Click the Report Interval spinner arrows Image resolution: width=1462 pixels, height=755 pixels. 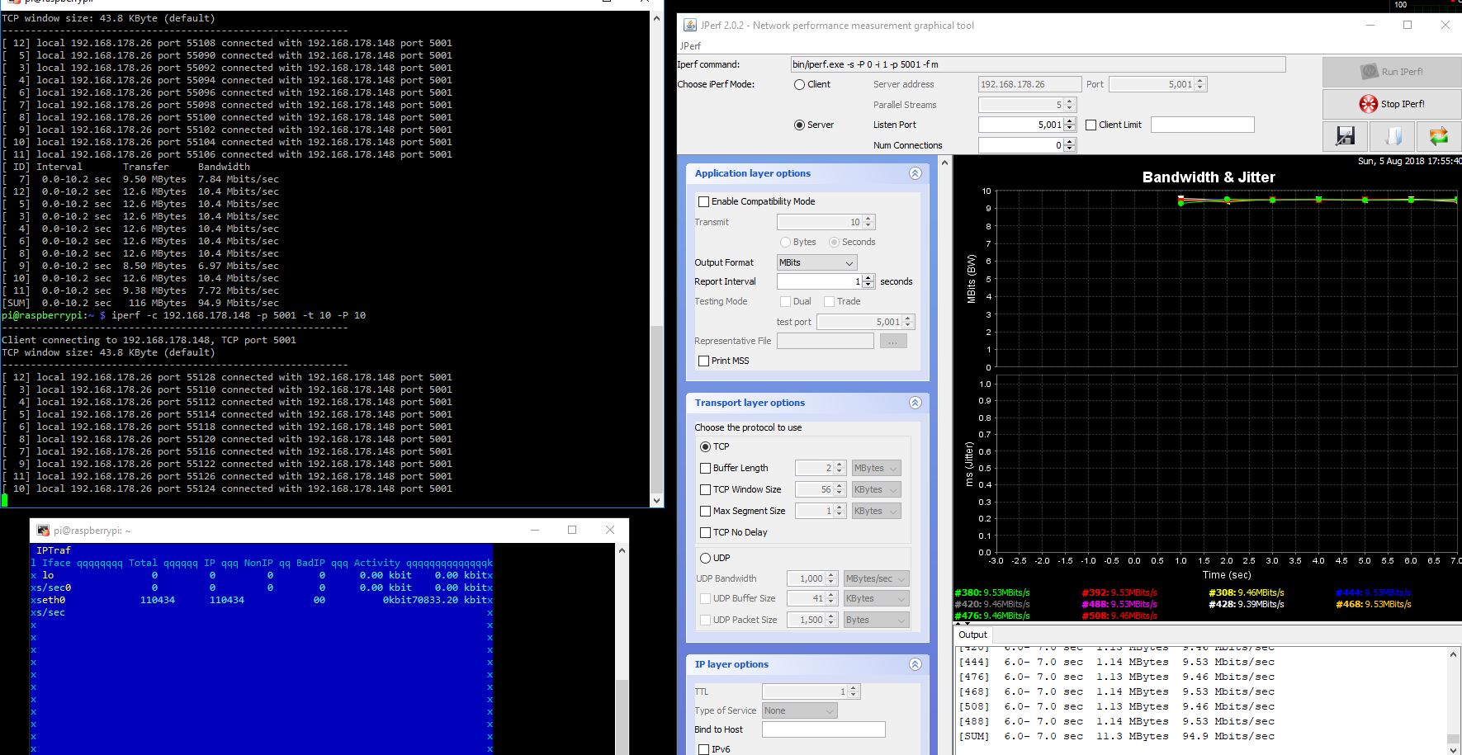pos(868,281)
